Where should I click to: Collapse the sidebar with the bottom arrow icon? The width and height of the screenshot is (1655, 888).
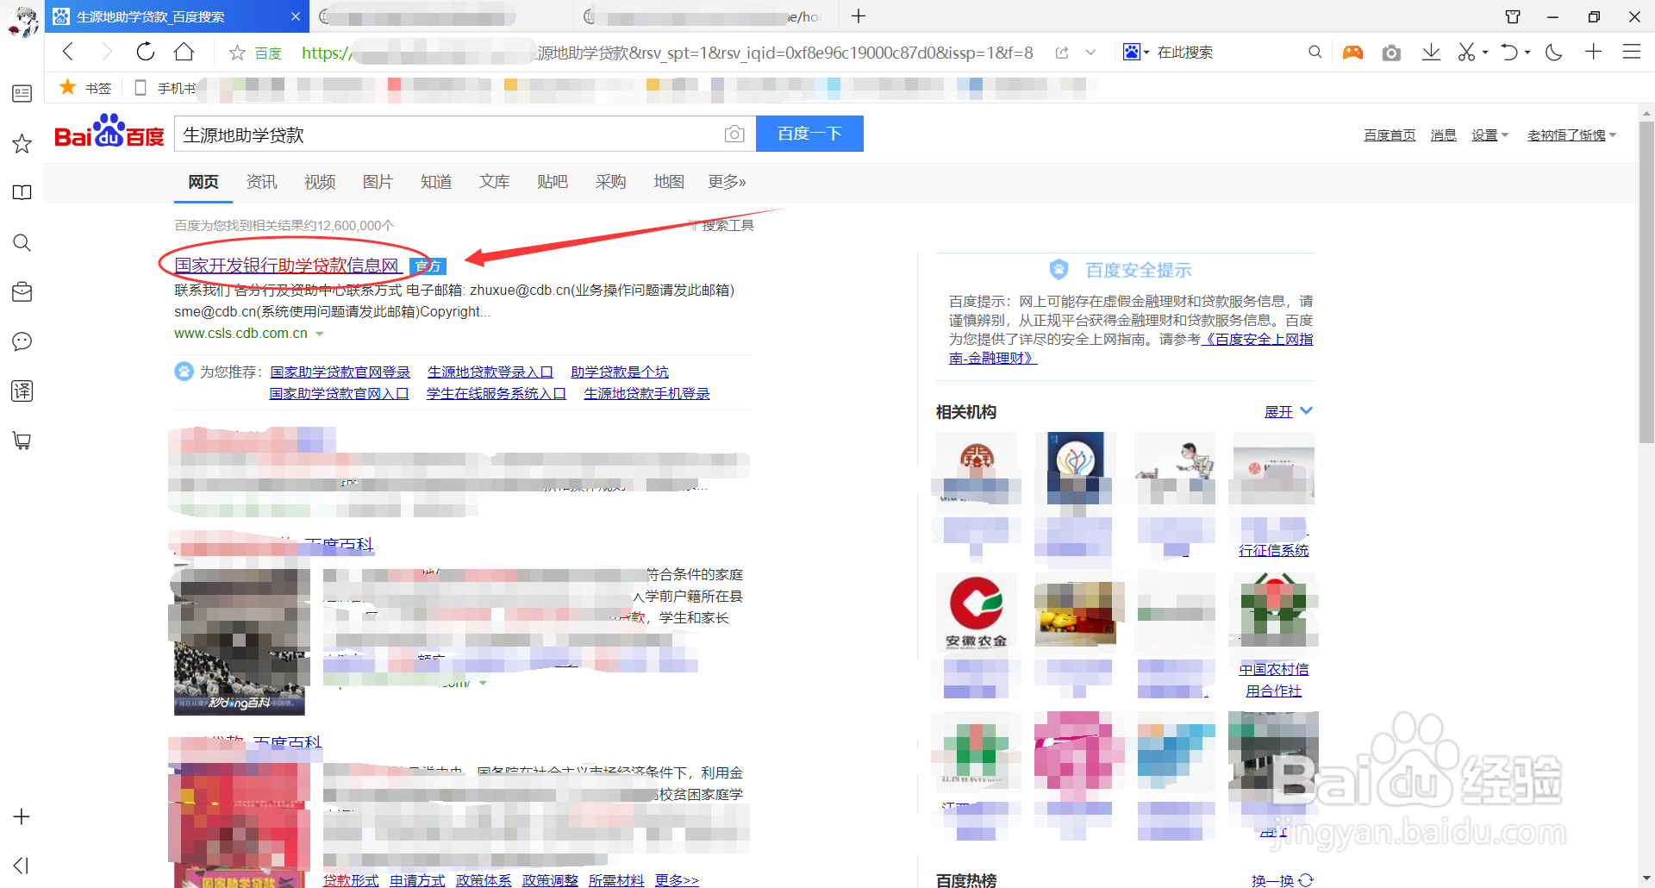(22, 865)
